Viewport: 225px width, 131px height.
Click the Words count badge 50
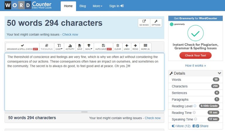pyautogui.click(x=216, y=79)
